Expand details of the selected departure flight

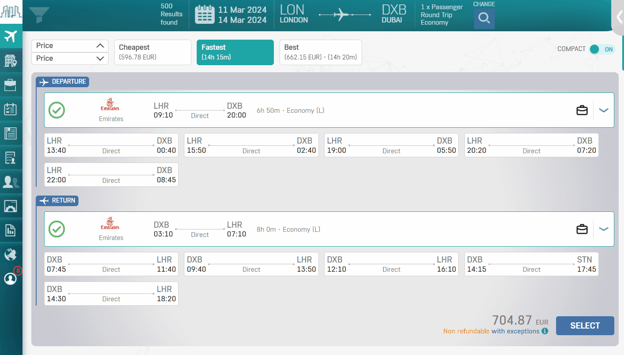click(603, 110)
